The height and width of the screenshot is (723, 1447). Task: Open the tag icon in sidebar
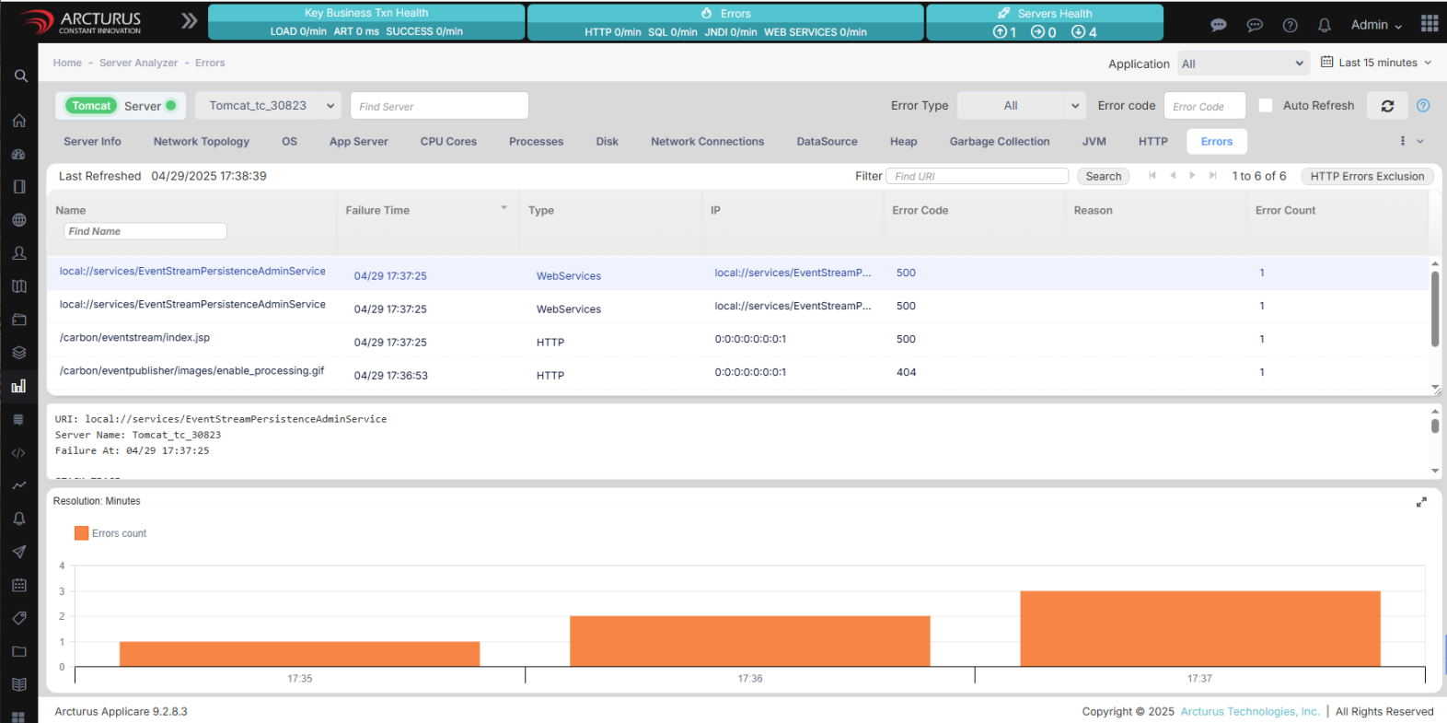(x=18, y=618)
